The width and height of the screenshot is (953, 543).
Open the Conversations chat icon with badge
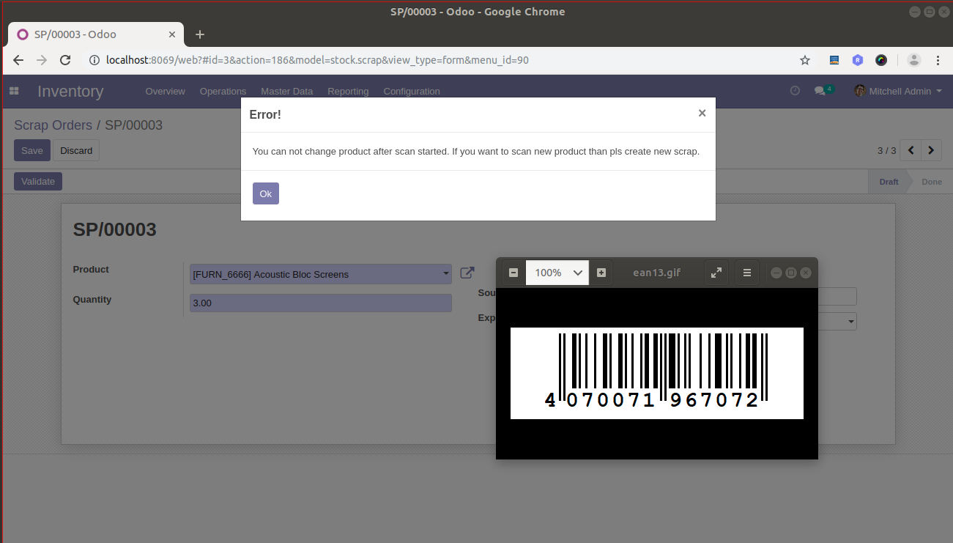pos(823,91)
